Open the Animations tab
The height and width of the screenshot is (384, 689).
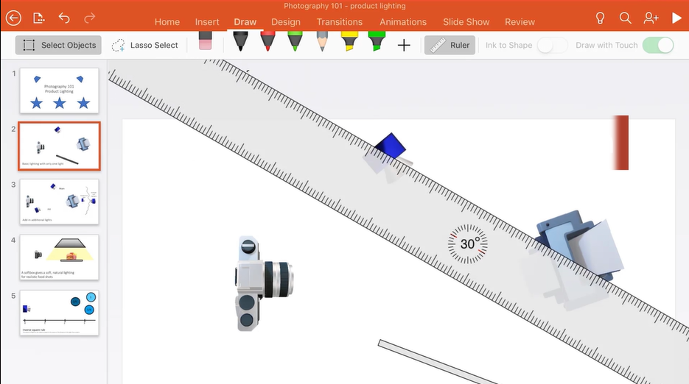[403, 22]
